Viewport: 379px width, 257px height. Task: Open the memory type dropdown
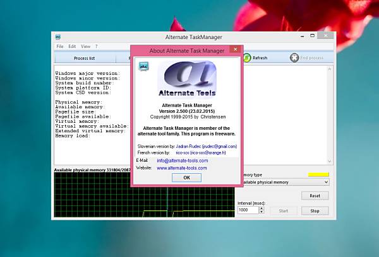327,182
